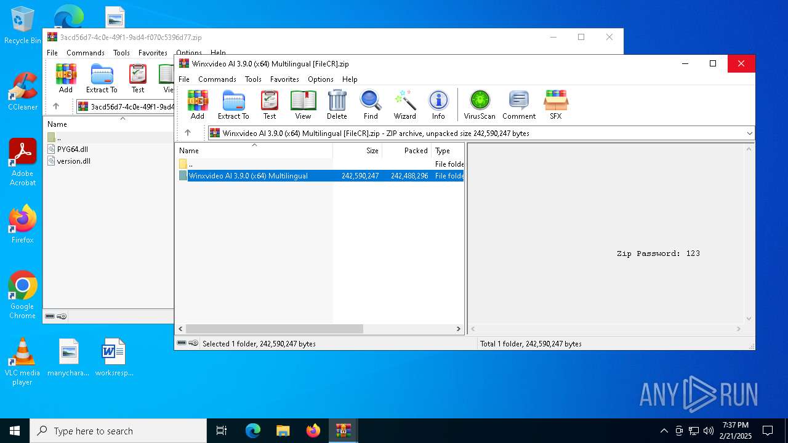Open the View toolbar icon
788x443 pixels.
coord(303,105)
